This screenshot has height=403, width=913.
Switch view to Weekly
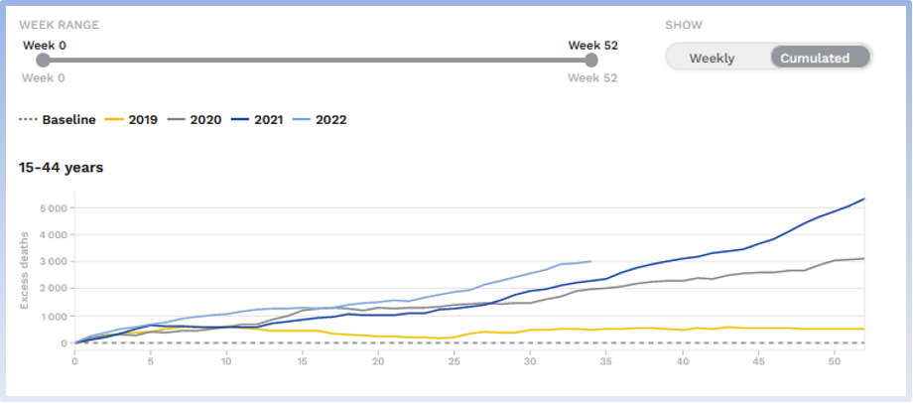tap(712, 58)
